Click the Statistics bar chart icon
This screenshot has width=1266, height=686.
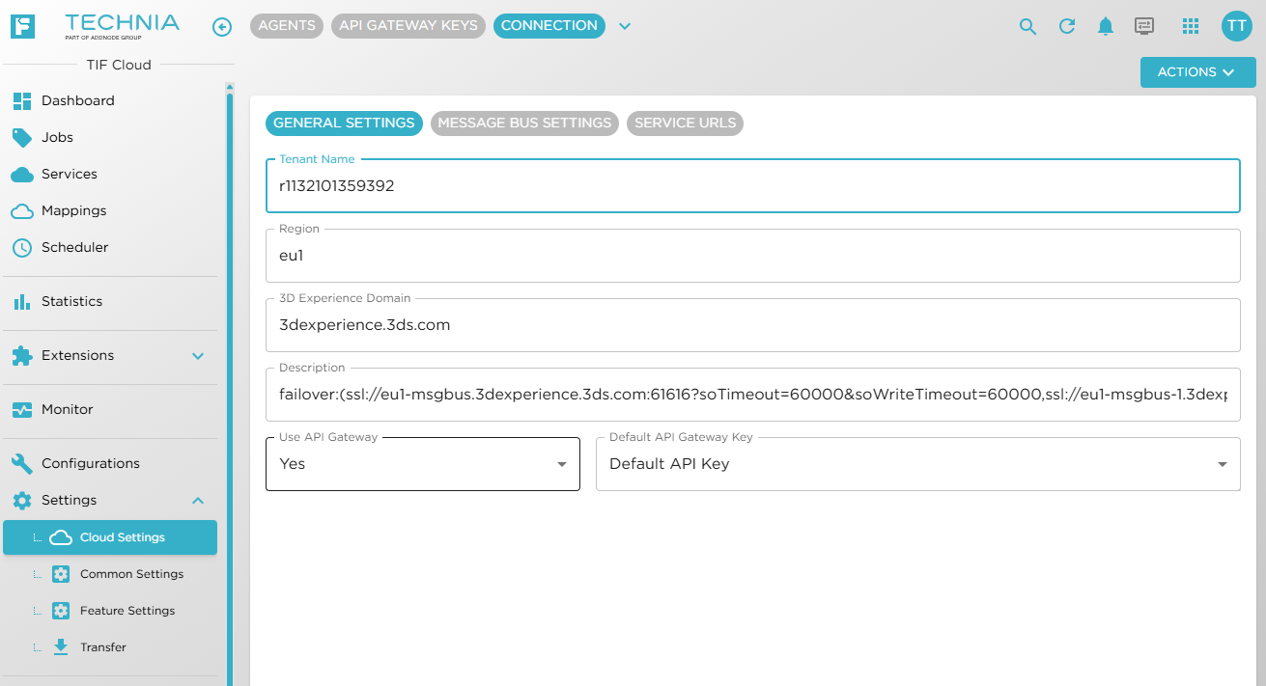[x=22, y=302]
